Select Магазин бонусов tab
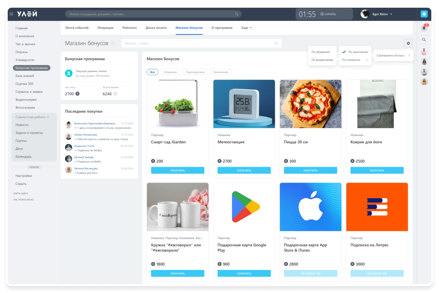This screenshot has height=293, width=439. [x=189, y=28]
